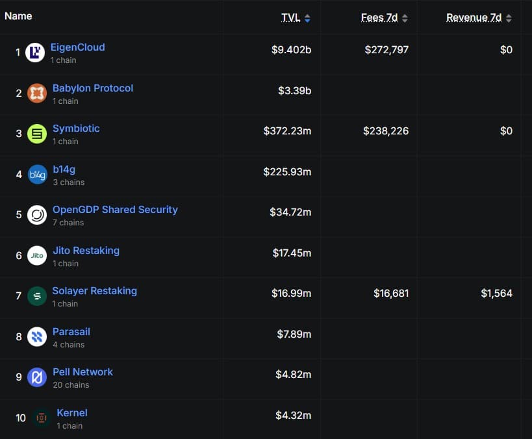This screenshot has width=532, height=439.
Task: Click the Parasail logo icon
Action: point(37,336)
